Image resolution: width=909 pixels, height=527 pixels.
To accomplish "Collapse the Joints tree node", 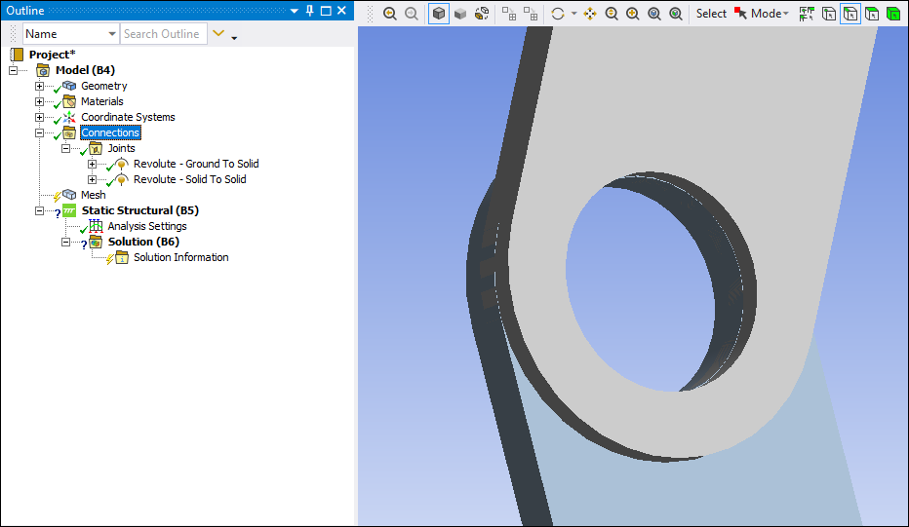I will (x=66, y=148).
